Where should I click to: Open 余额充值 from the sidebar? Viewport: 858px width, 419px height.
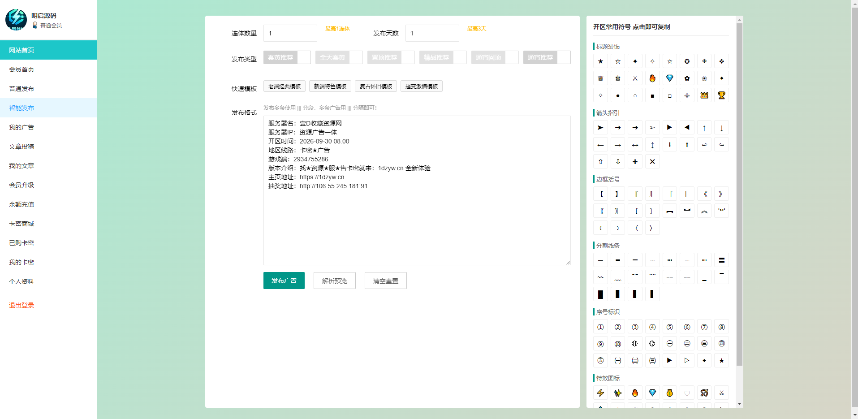48,204
